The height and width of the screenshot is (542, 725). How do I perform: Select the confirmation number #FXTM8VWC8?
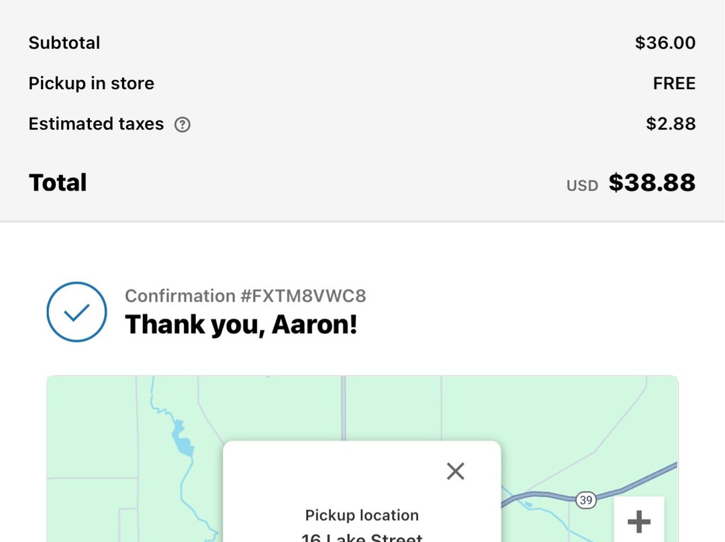245,296
